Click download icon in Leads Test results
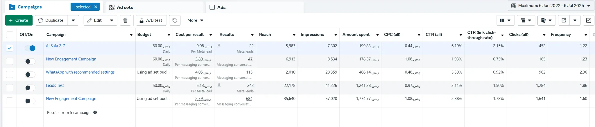595x127 pixels. click(219, 85)
